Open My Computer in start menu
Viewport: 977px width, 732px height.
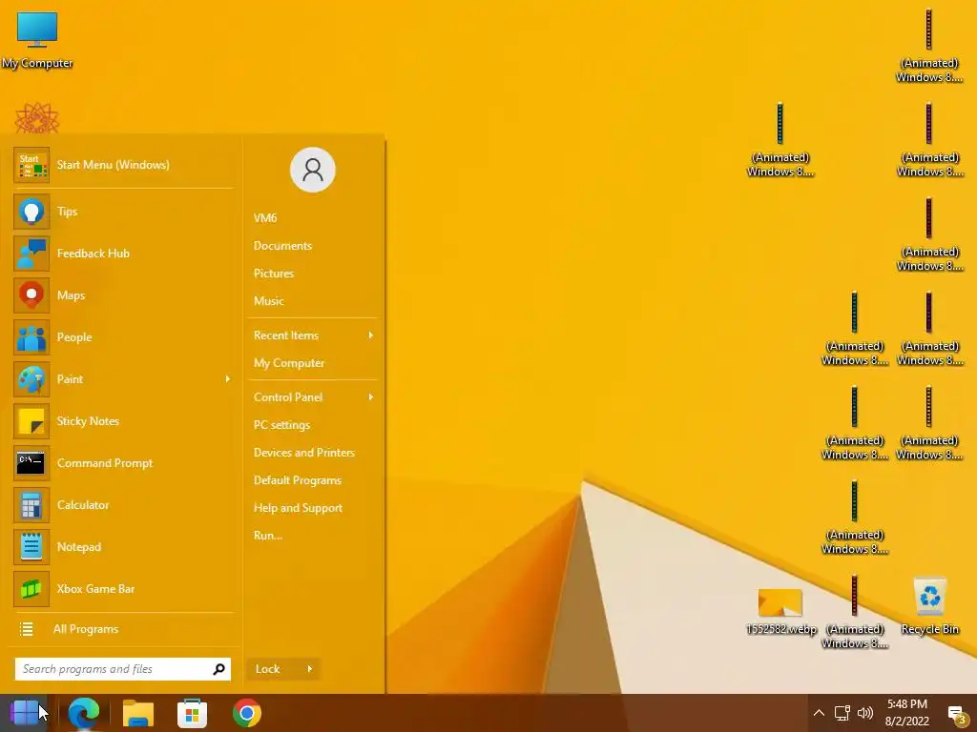tap(289, 363)
